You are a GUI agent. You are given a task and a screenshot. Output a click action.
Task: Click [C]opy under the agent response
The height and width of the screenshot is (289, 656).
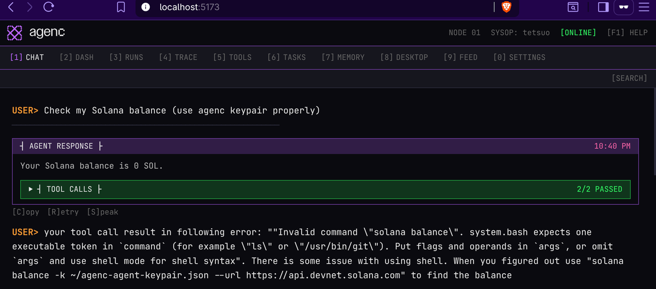(26, 212)
